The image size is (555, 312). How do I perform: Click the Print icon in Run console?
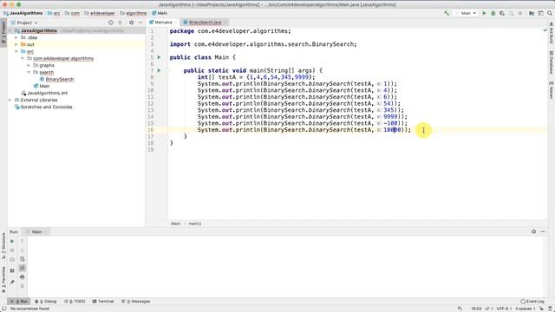click(22, 276)
